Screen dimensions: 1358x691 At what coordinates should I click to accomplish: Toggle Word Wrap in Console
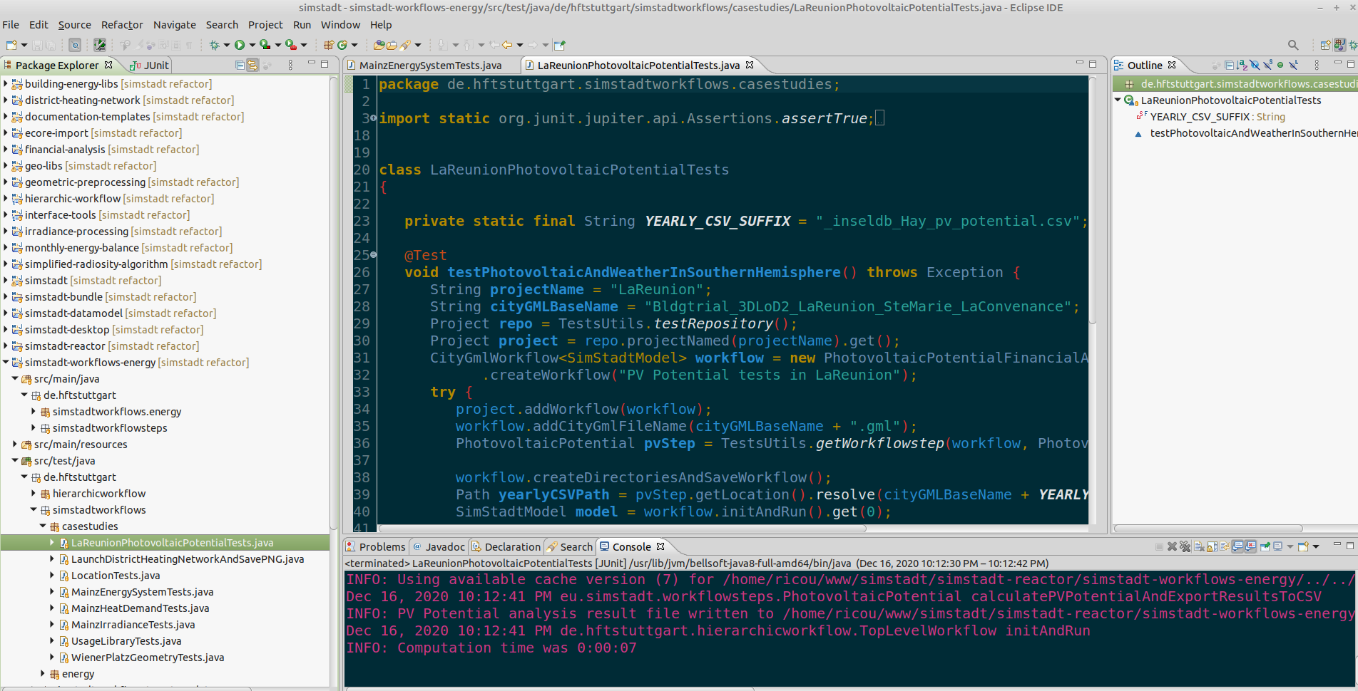(1225, 546)
